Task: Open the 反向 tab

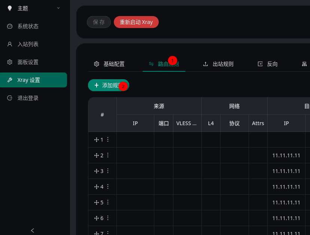Action: [x=268, y=64]
